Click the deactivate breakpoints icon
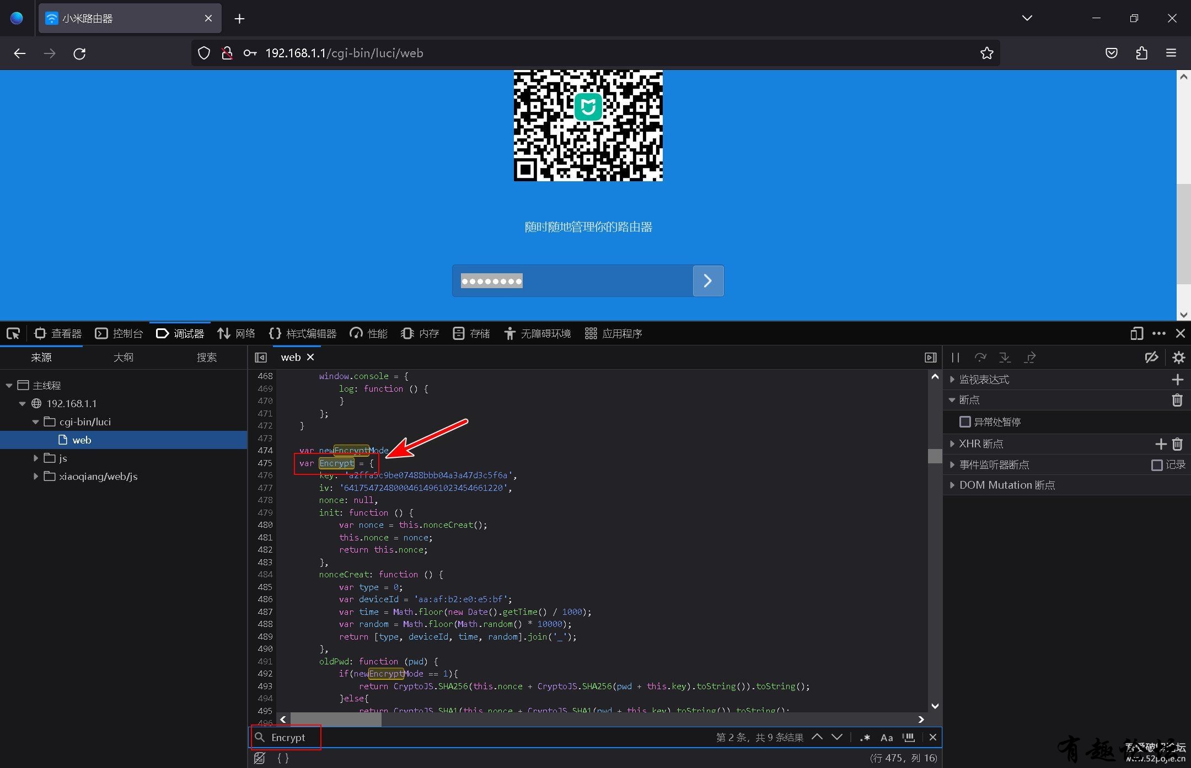Screen dimensions: 1191x768 (x=1151, y=358)
